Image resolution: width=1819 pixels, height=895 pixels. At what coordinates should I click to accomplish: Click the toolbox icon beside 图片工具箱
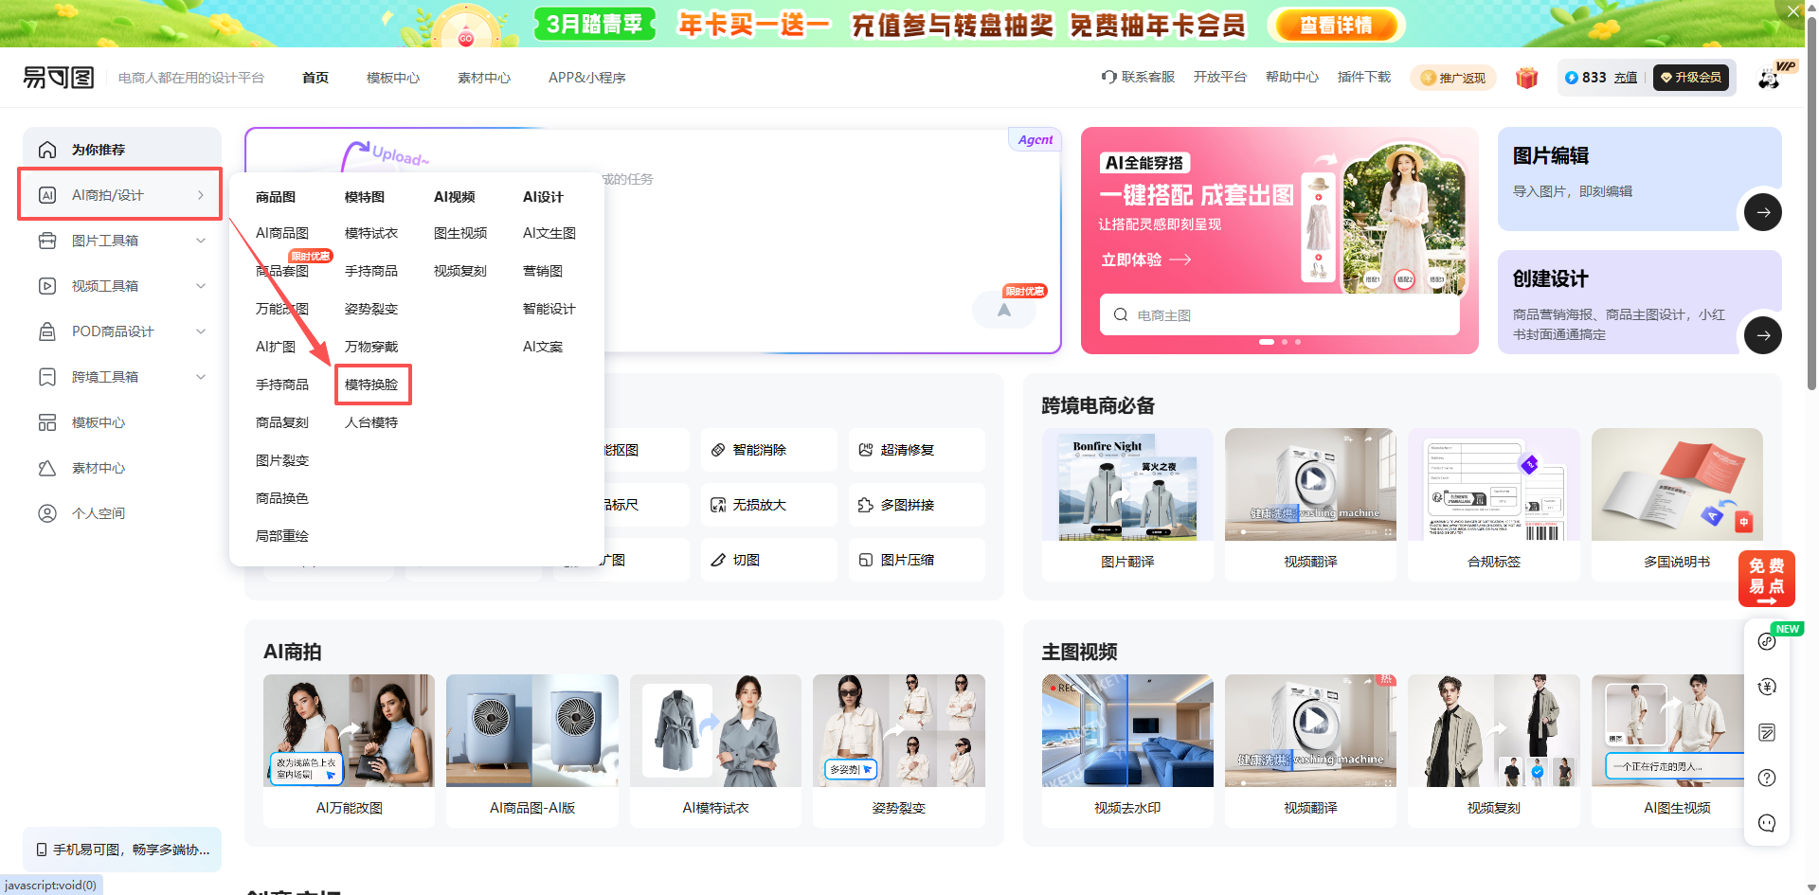tap(47, 241)
